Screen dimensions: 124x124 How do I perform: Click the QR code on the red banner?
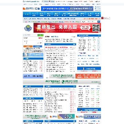pos(96,28)
